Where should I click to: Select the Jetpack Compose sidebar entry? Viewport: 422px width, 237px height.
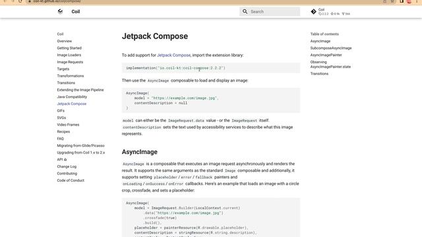72,104
